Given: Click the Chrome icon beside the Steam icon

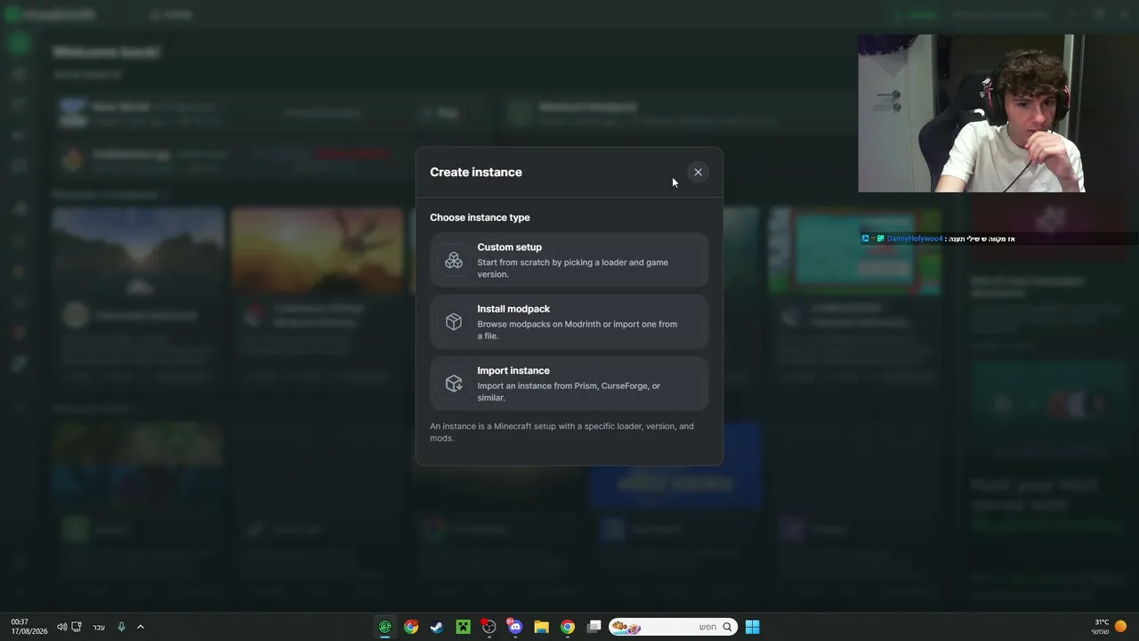Looking at the screenshot, I should point(411,627).
